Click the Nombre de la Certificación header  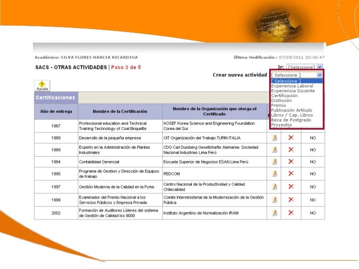click(x=120, y=111)
